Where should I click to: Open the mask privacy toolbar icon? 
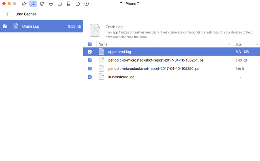(51, 4)
